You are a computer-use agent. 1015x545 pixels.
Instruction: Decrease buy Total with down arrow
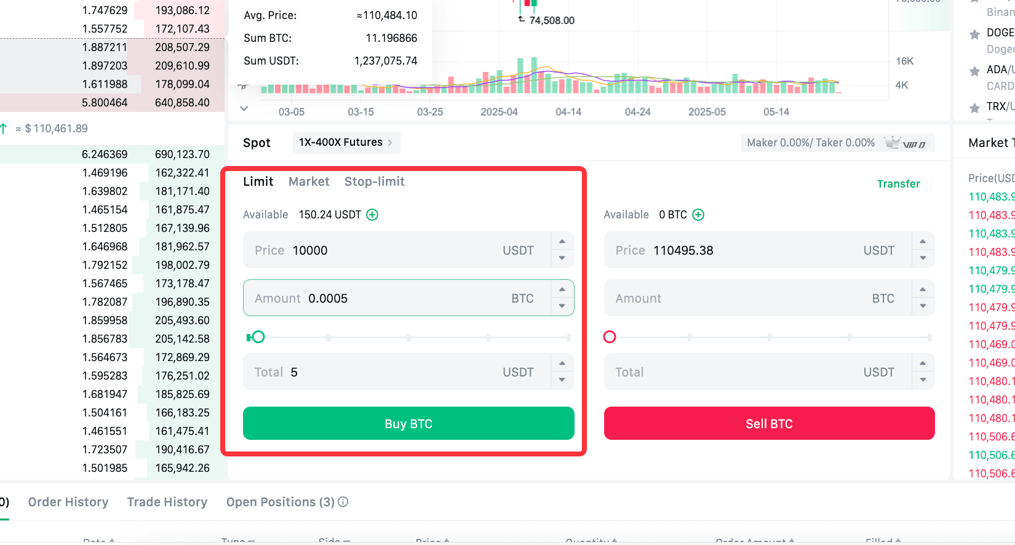click(x=562, y=380)
